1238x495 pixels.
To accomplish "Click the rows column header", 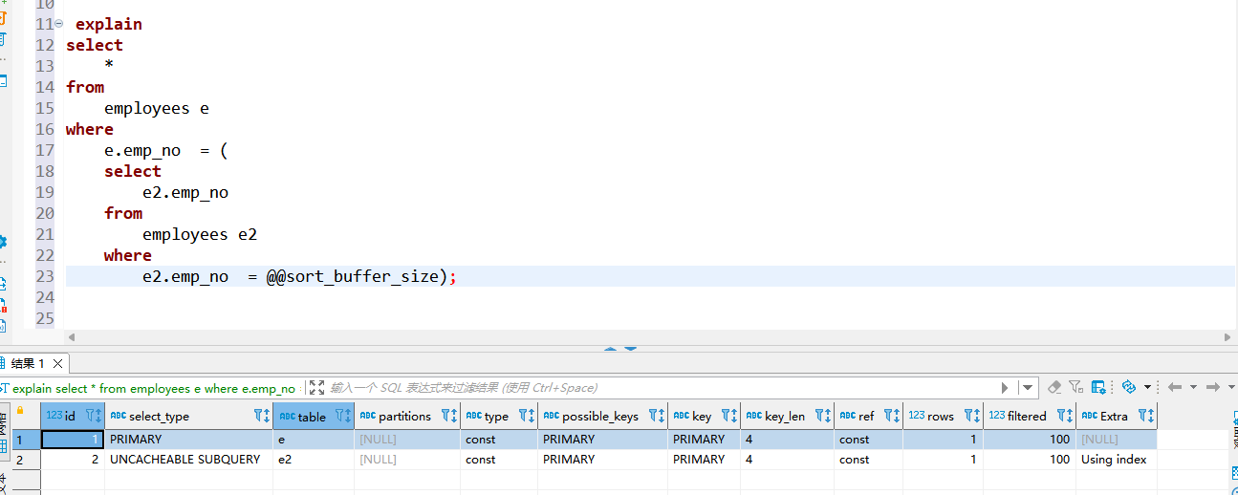I will [941, 417].
